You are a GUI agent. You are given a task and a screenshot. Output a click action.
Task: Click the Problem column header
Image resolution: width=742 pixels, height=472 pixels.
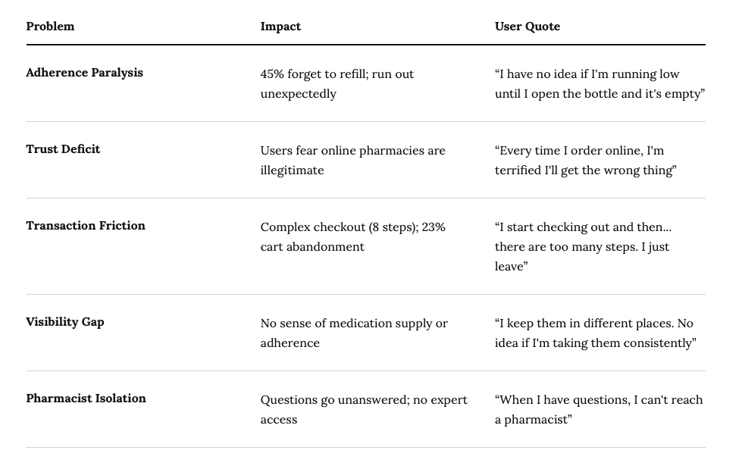tap(50, 27)
